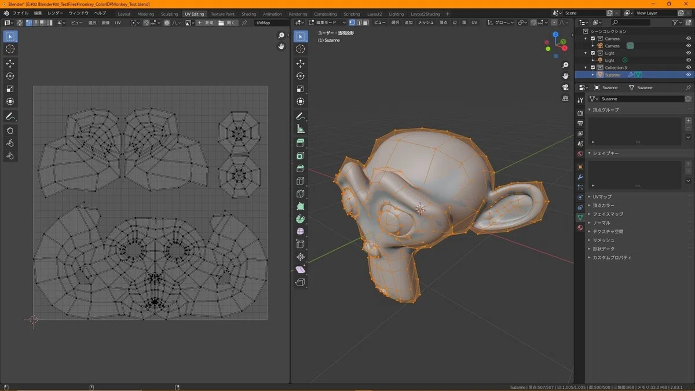The height and width of the screenshot is (391, 695).
Task: Select the Rotate tool in UV editor toolbar
Action: tap(10, 76)
